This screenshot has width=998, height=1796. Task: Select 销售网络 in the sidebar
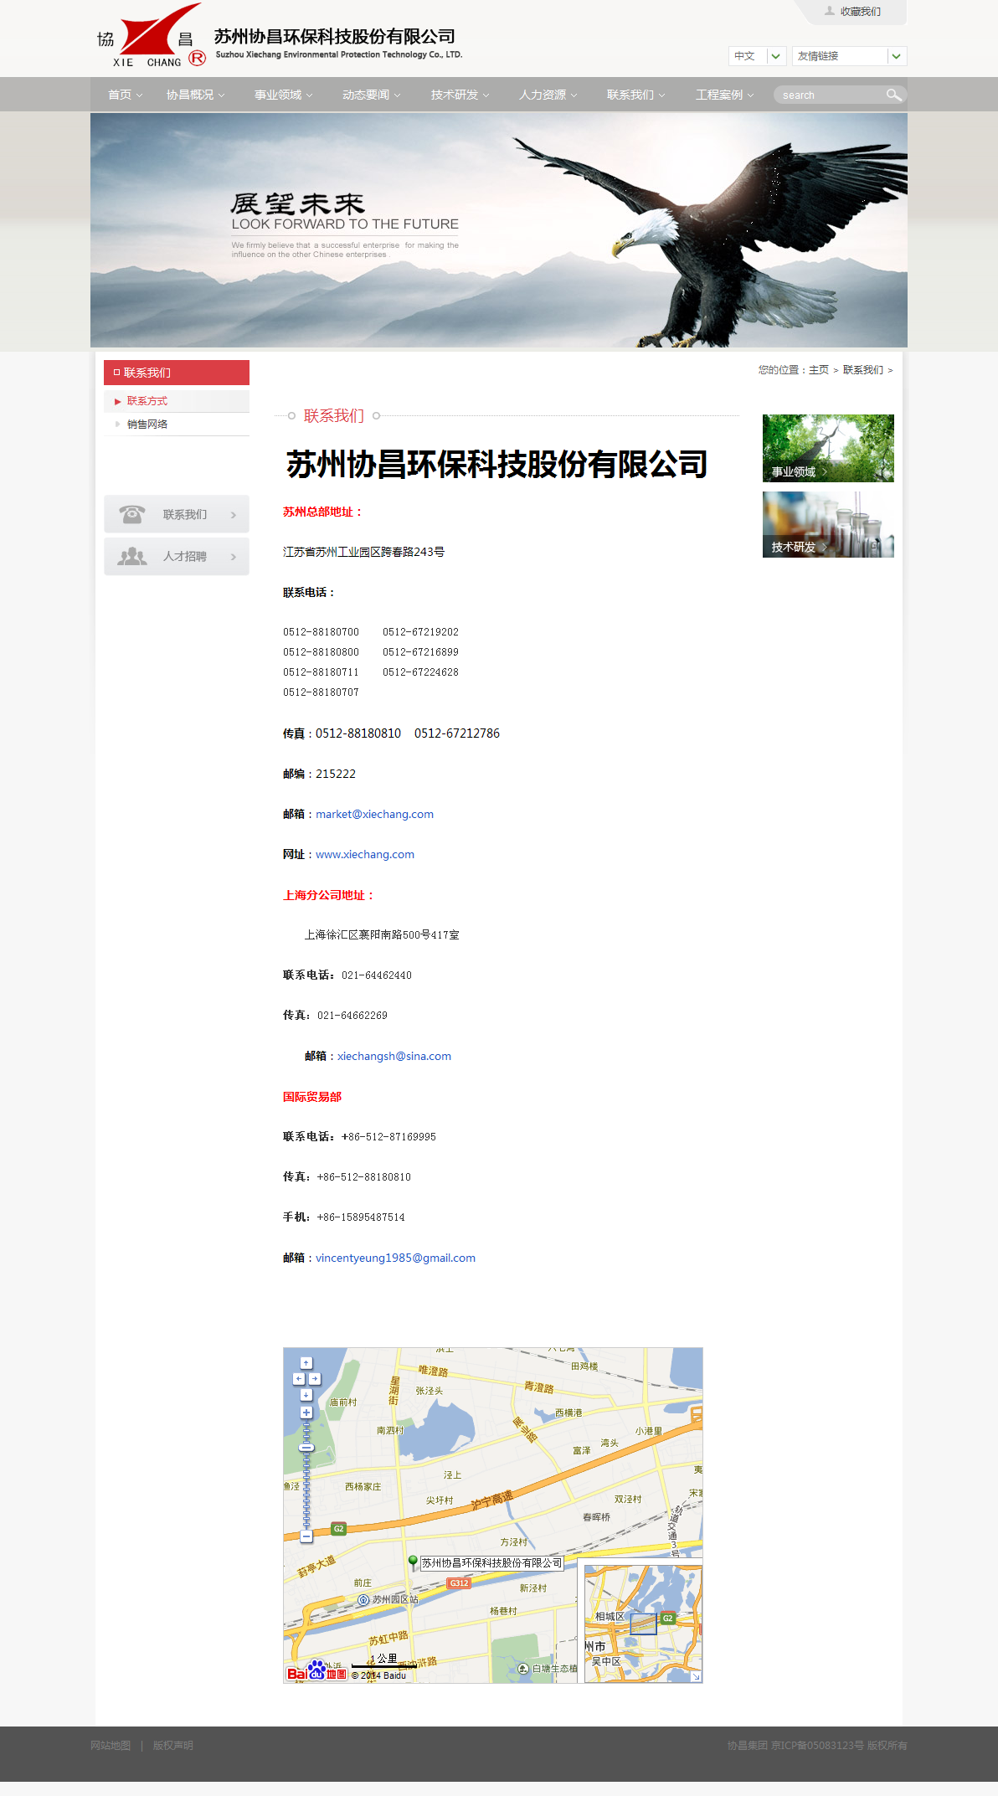[147, 425]
